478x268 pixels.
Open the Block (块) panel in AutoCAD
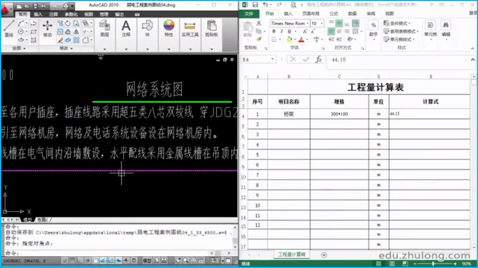147,29
